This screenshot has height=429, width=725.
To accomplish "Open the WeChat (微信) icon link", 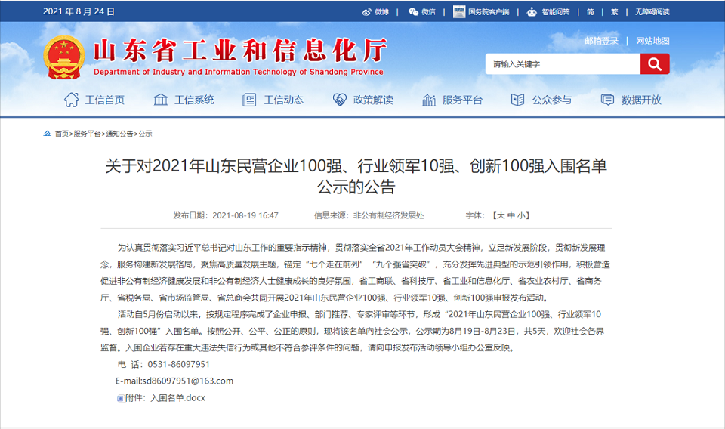I will (413, 11).
